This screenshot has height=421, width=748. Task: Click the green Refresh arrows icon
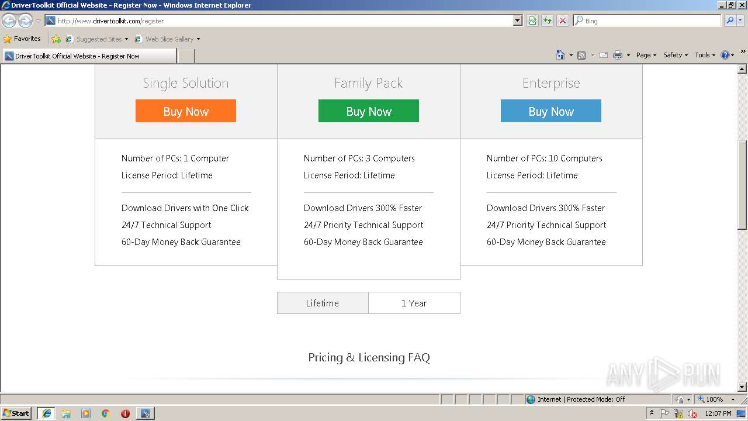[548, 20]
